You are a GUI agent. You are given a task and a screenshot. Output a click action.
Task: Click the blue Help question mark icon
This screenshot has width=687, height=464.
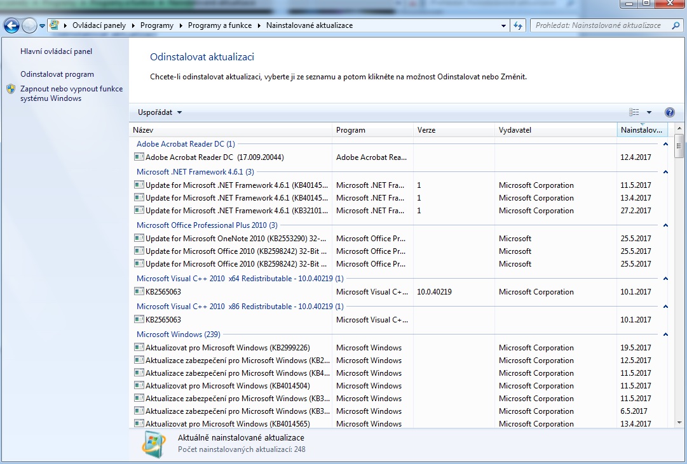click(x=669, y=112)
